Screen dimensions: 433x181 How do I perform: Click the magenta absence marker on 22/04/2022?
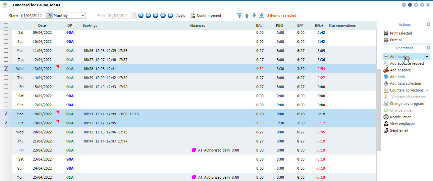[x=194, y=150]
